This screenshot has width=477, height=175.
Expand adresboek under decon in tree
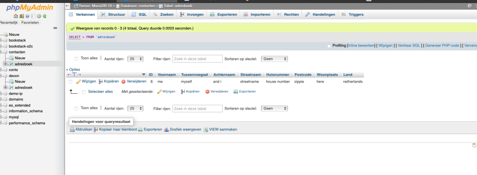point(6,88)
